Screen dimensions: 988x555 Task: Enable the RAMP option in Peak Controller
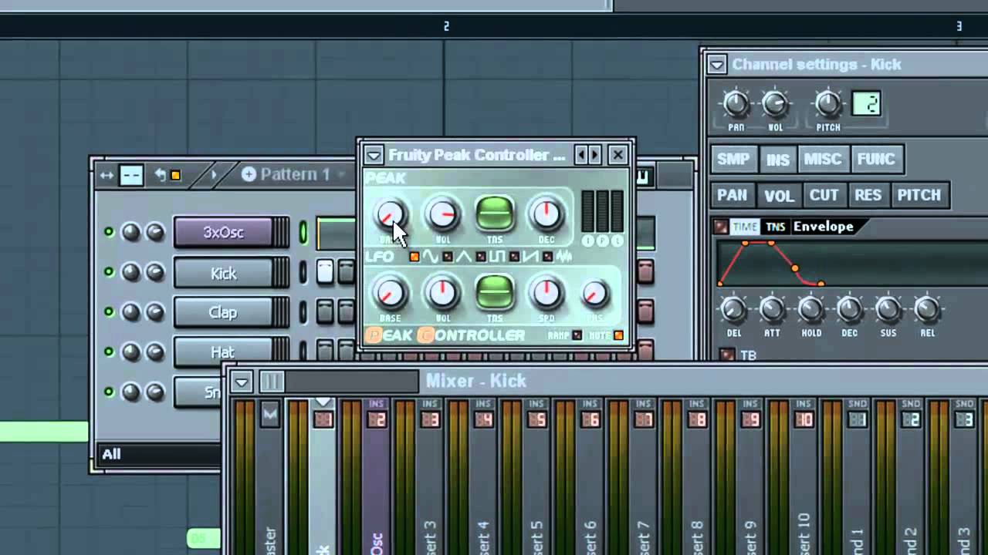pos(577,335)
